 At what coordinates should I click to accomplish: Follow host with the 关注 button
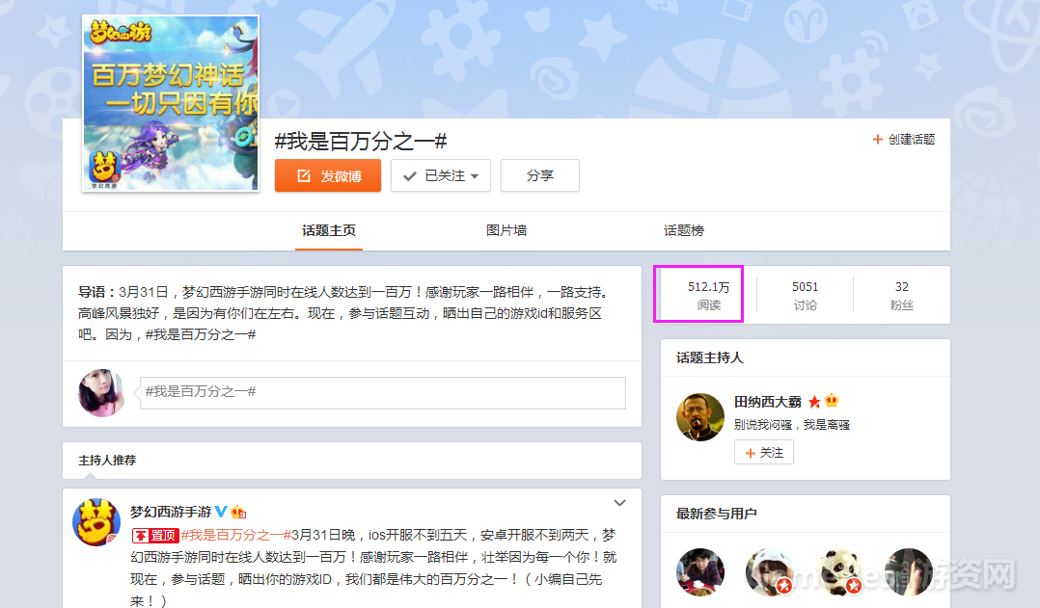(764, 452)
